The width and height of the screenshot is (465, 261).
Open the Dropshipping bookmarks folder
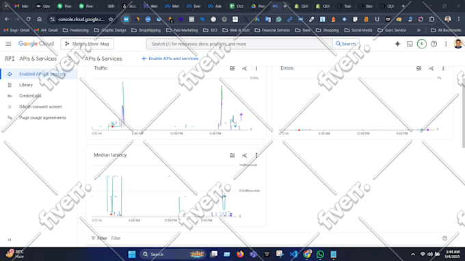click(x=146, y=30)
